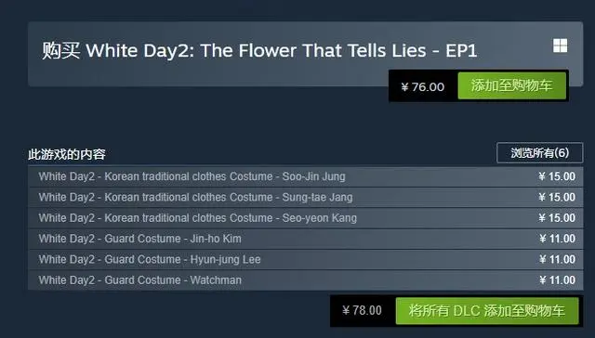Screen dimensions: 595x338
Task: Click the ¥76.00 game price label
Action: point(423,86)
